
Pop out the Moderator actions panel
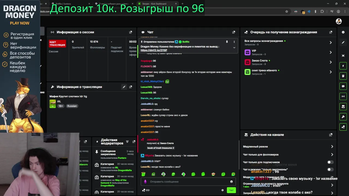coord(134,142)
